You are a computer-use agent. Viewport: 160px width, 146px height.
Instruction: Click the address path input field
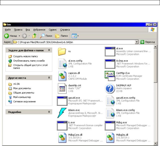pyautogui.click(x=76, y=42)
